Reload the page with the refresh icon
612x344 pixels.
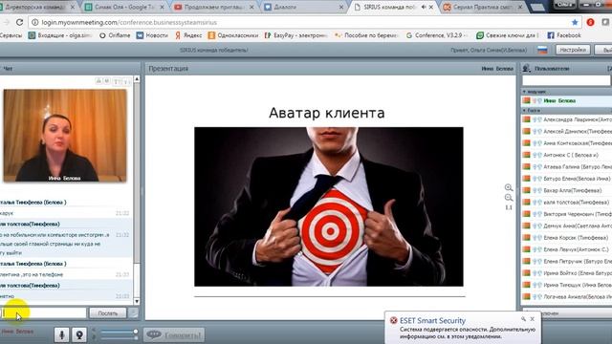coord(19,22)
